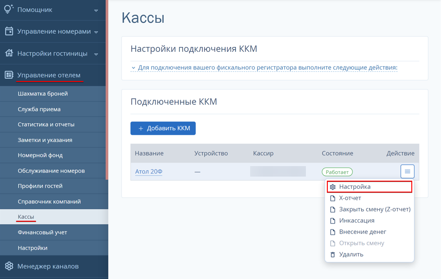Expand the fiscal registrar connection instructions
441x279 pixels.
tap(264, 67)
